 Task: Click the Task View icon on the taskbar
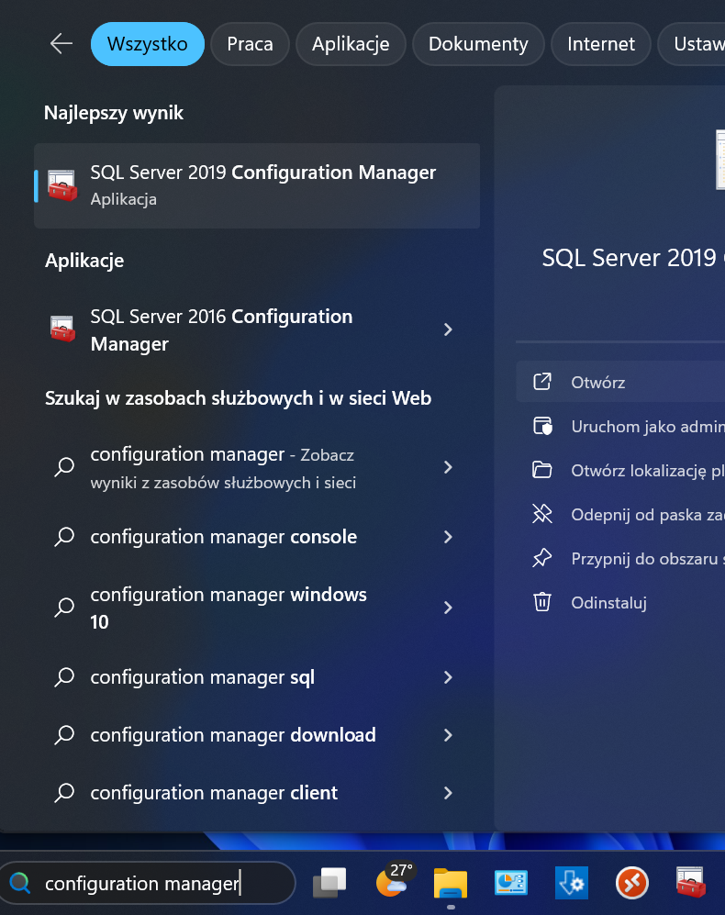coord(329,883)
